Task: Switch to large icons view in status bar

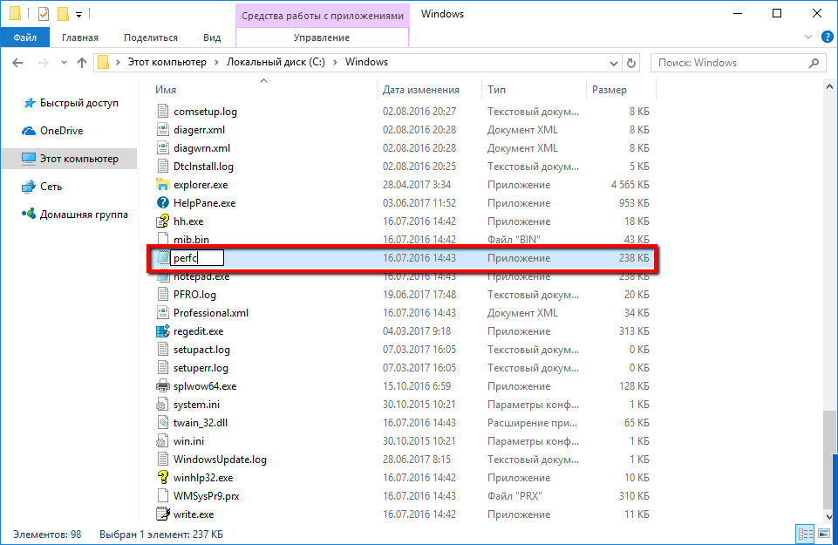Action: click(824, 534)
